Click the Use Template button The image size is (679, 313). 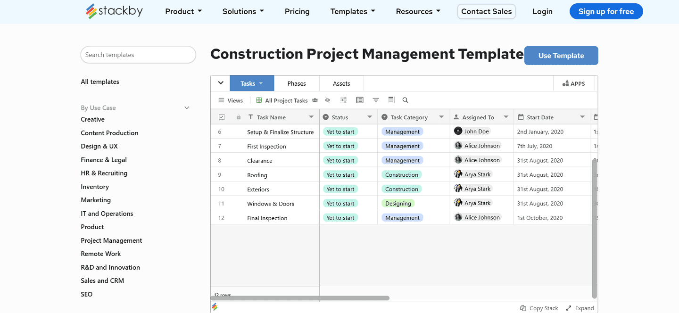(x=561, y=55)
